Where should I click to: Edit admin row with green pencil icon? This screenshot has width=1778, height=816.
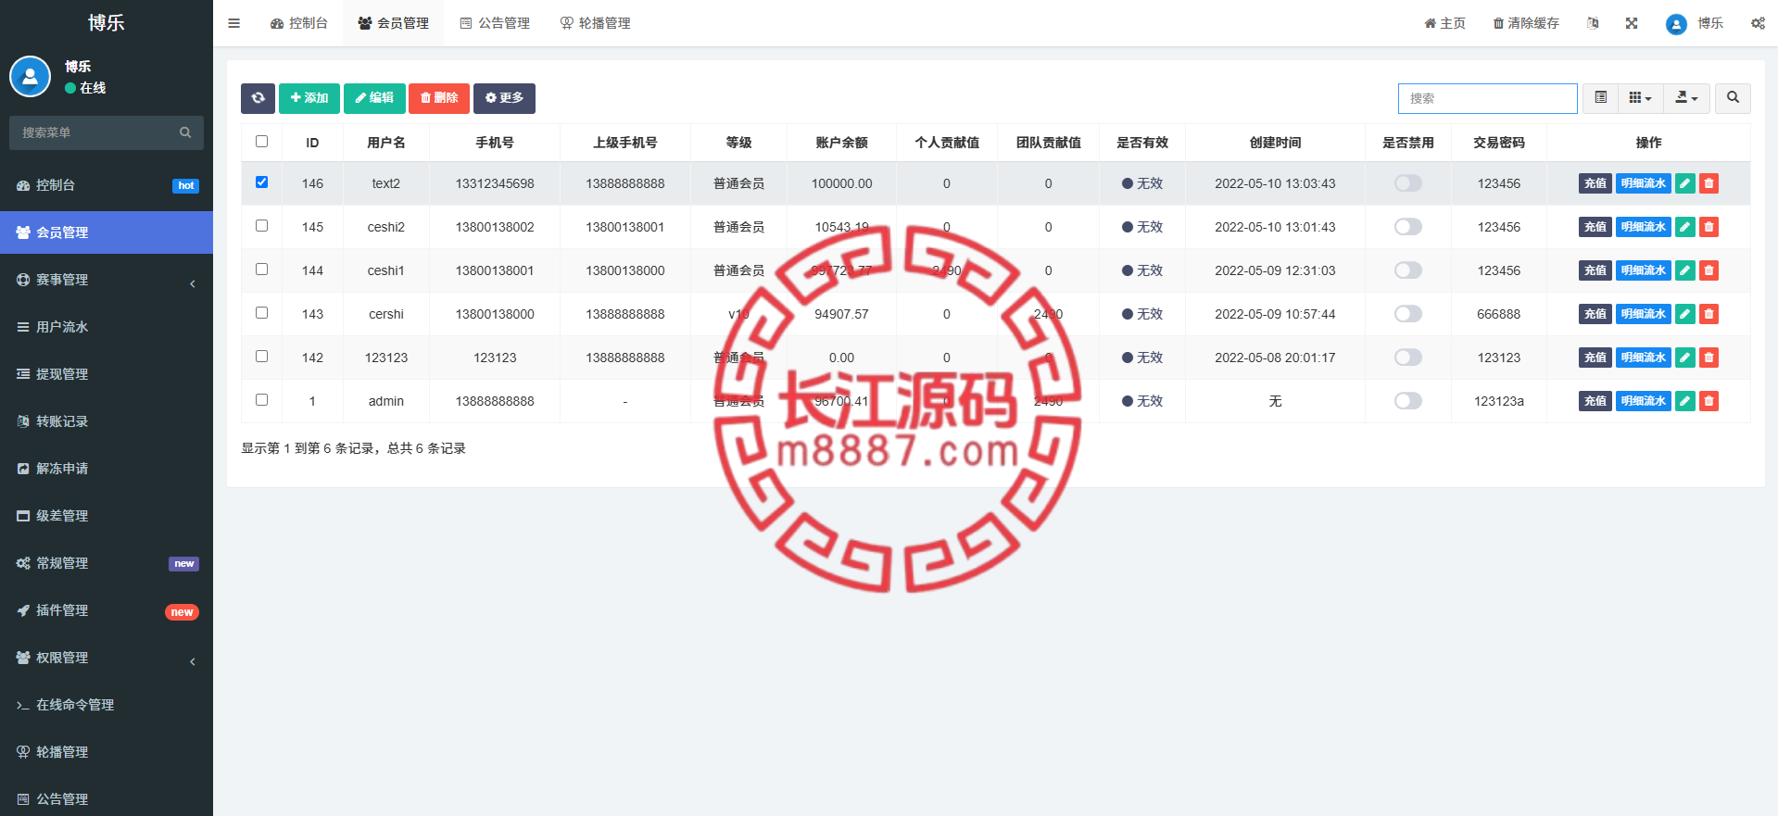coord(1685,401)
